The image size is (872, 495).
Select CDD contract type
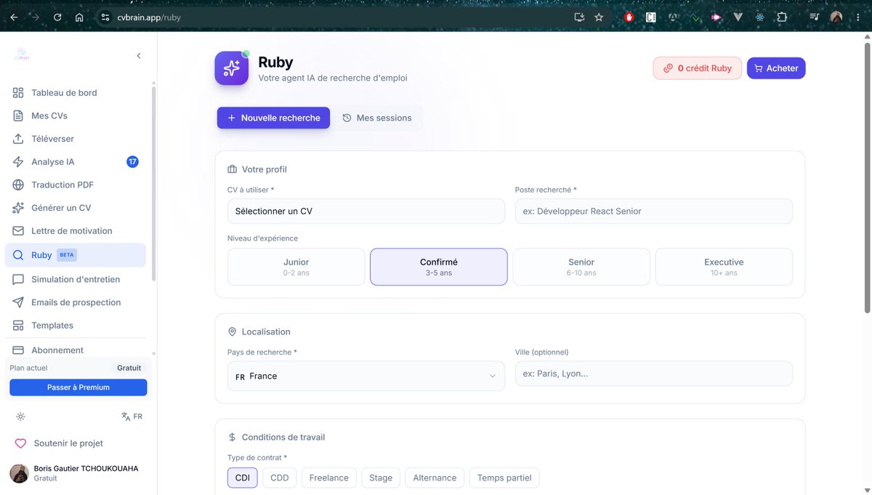(280, 478)
